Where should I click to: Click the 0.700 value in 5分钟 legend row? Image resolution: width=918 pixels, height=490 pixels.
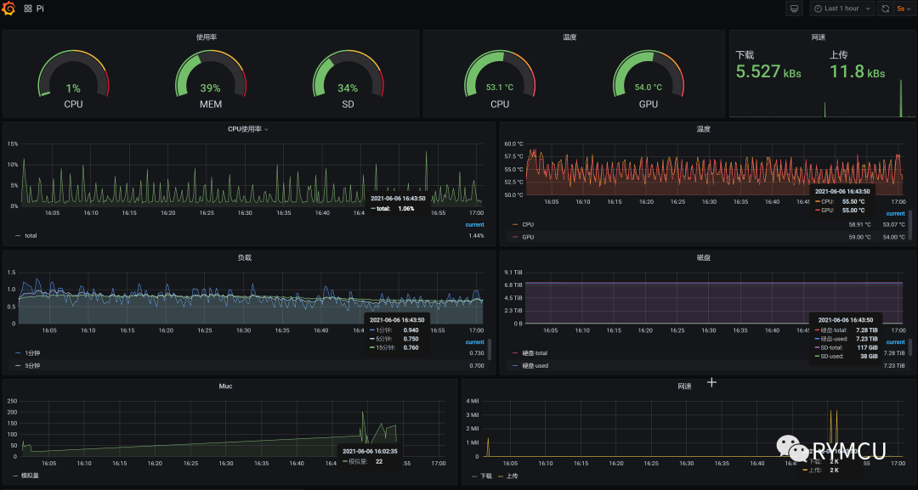coord(477,365)
